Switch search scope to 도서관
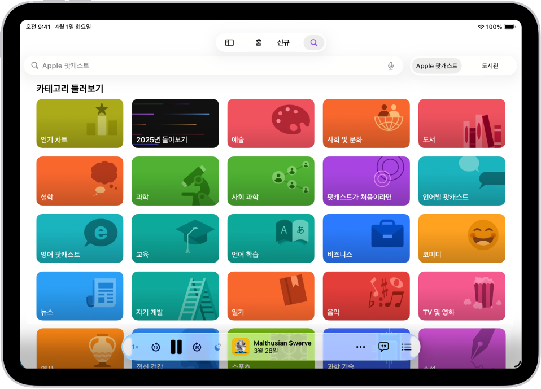This screenshot has width=541, height=389. coord(490,66)
